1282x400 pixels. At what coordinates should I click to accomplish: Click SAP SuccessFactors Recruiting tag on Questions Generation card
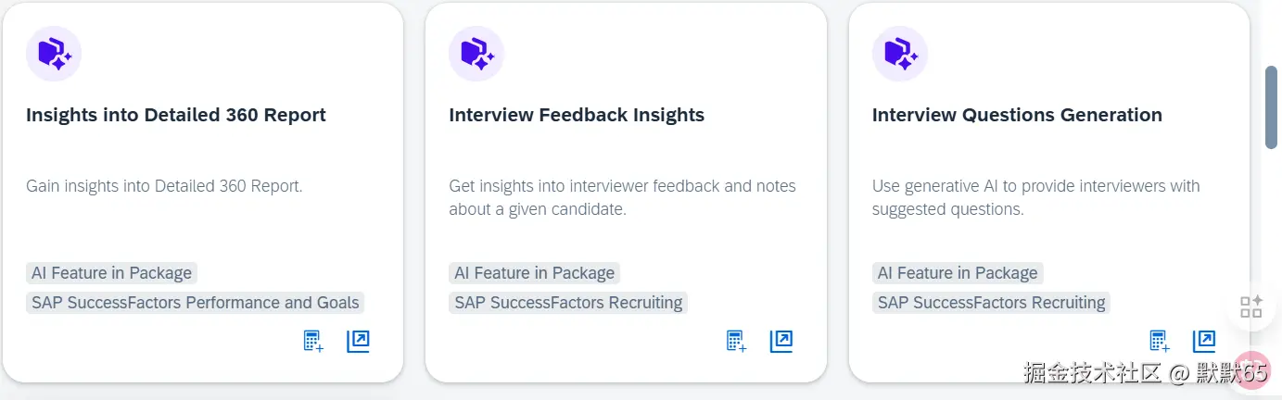[x=991, y=303]
